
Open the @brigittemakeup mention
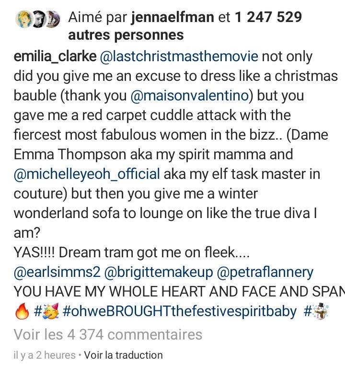point(159,272)
